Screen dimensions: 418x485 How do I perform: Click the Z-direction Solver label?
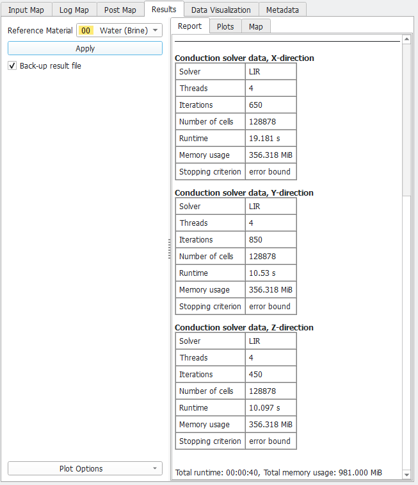point(190,341)
